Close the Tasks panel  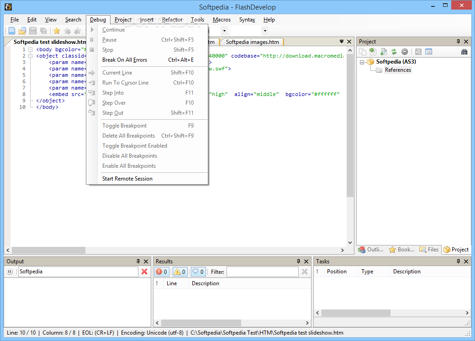point(466,261)
